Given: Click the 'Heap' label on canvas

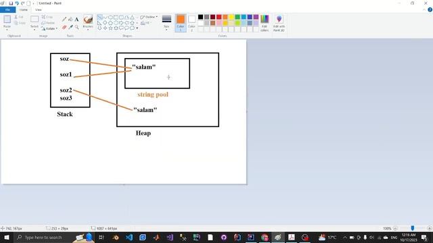Looking at the screenshot, I should 143,133.
